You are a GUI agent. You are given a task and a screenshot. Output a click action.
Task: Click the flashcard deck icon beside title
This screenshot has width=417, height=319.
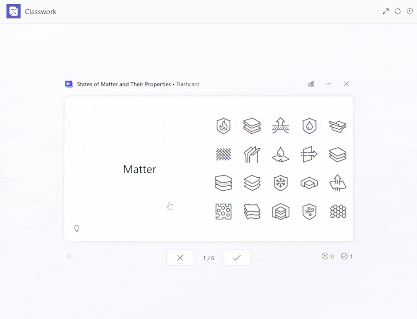[69, 84]
